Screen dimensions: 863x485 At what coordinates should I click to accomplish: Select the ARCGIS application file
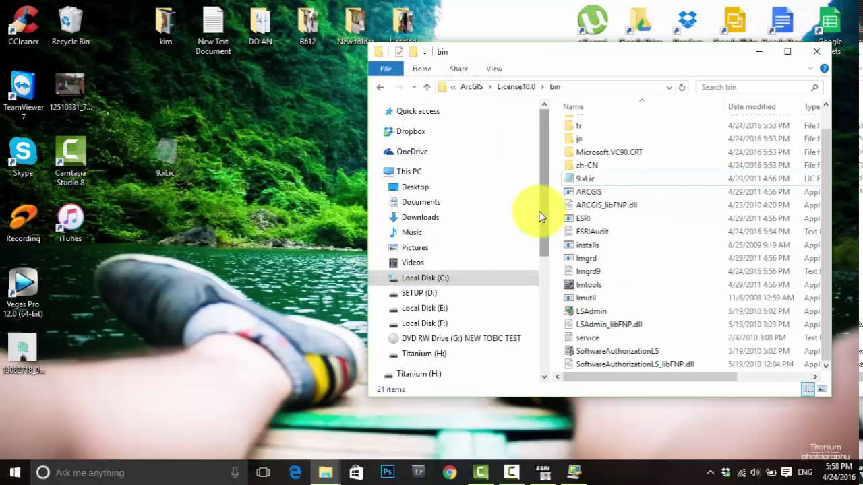589,192
